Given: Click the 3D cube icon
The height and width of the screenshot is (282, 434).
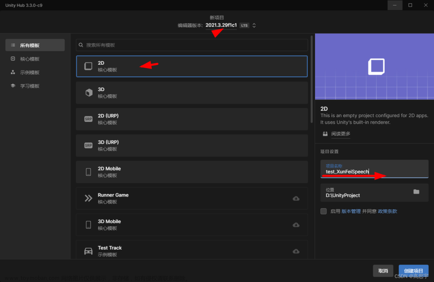Looking at the screenshot, I should 89,92.
